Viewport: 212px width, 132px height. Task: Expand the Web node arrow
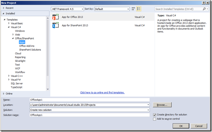[13, 35]
